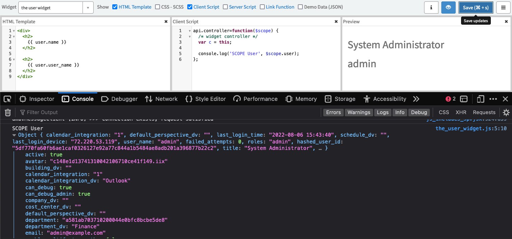Click the avatar property in console object
Viewport: 512px width, 239px height.
97,161
